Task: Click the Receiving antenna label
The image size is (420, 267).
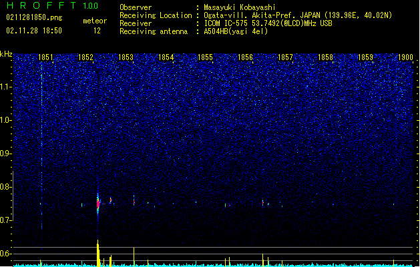Action: point(154,31)
